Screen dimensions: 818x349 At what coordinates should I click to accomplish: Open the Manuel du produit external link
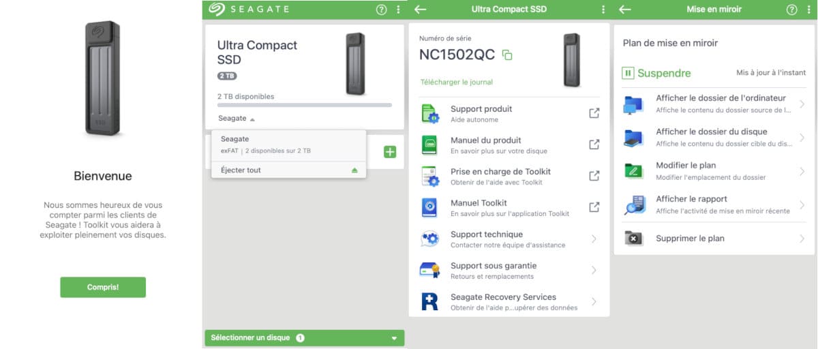[x=594, y=145]
